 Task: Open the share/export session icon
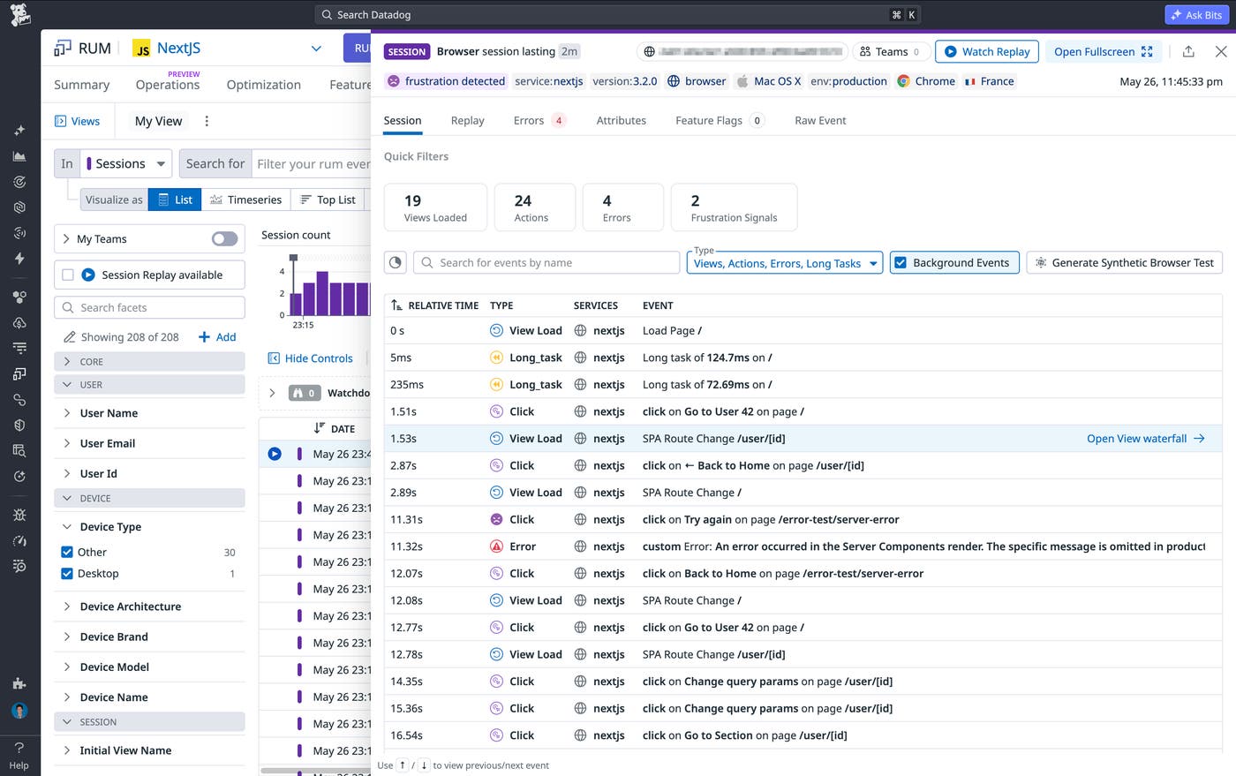coord(1188,51)
